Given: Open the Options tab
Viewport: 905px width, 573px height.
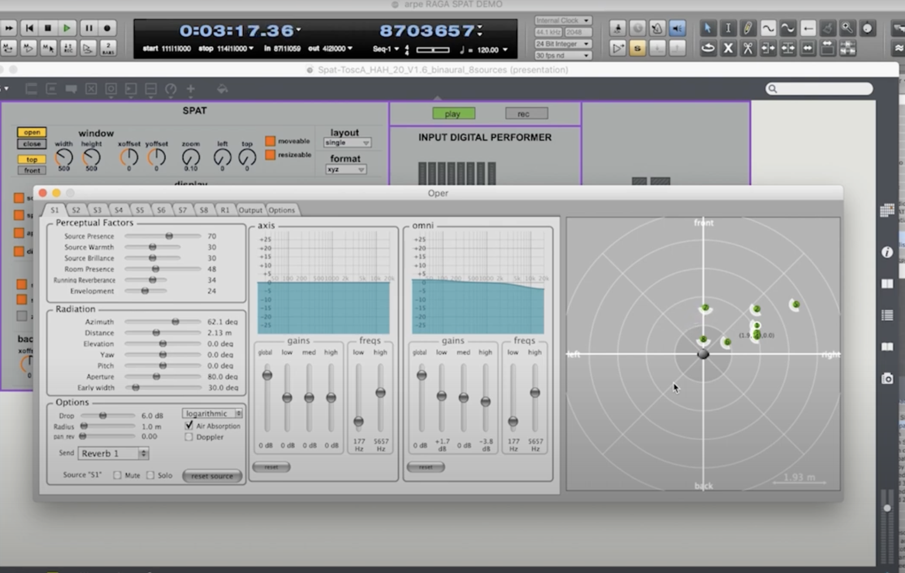Looking at the screenshot, I should coord(282,210).
